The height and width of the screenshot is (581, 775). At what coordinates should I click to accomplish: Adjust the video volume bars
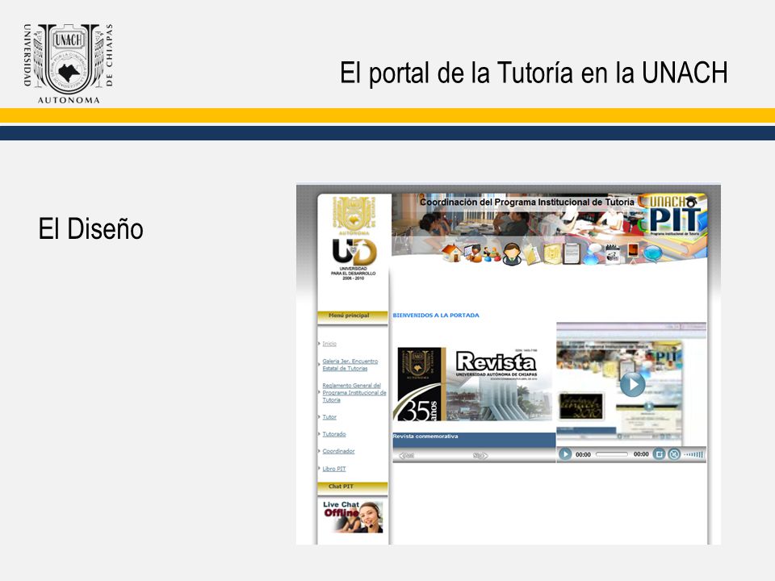(693, 454)
